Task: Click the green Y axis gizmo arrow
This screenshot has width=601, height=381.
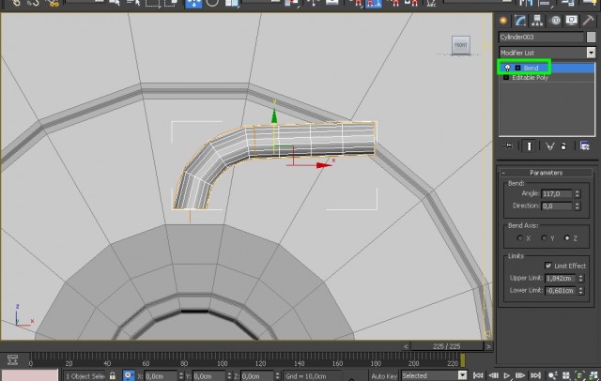Action: pyautogui.click(x=274, y=116)
